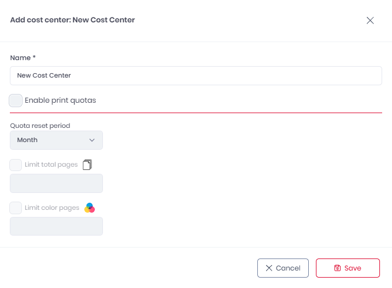
Task: Click the stacked pages icon
Action: click(x=88, y=164)
